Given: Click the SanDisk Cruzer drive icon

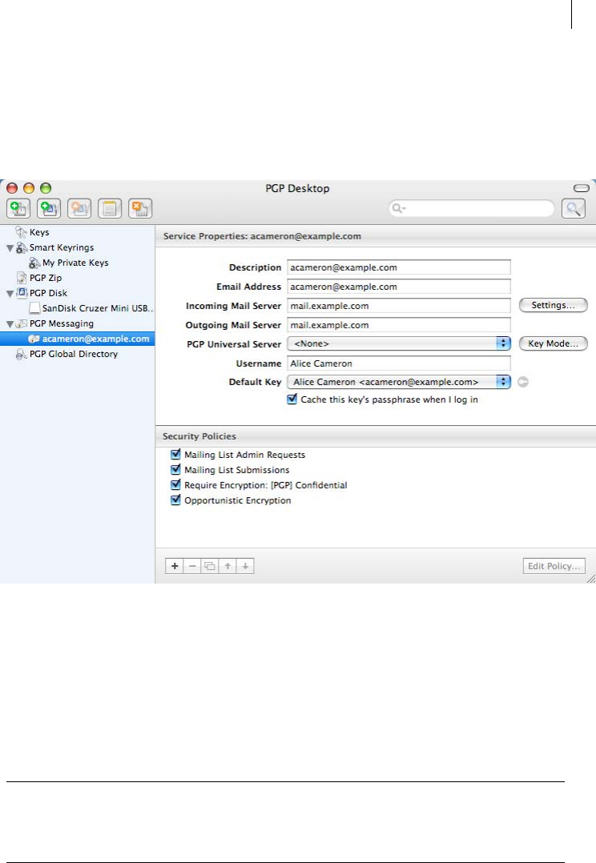Looking at the screenshot, I should pyautogui.click(x=34, y=308).
